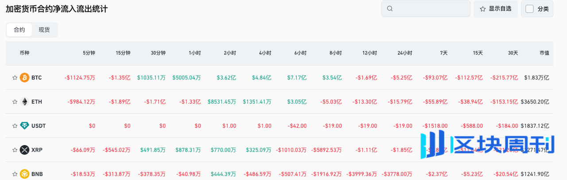
Task: Toggle the XRP favorite star
Action: coord(15,150)
